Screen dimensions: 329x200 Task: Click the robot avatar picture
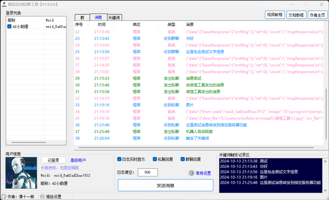pos(21,173)
